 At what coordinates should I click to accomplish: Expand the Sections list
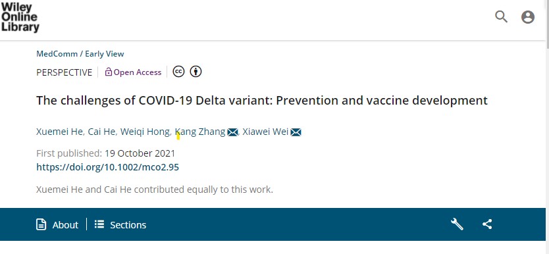[x=120, y=224]
